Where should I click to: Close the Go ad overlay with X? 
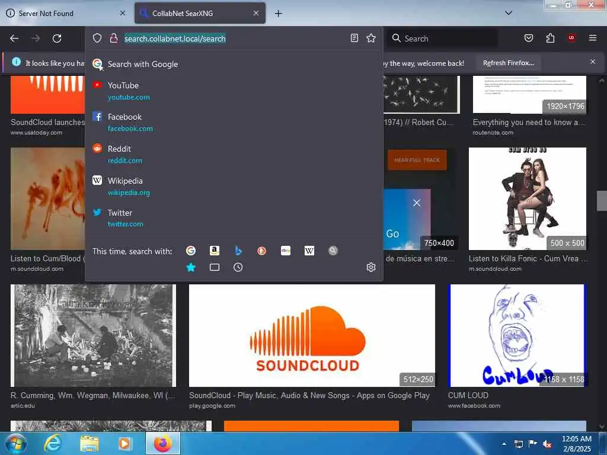tap(417, 203)
